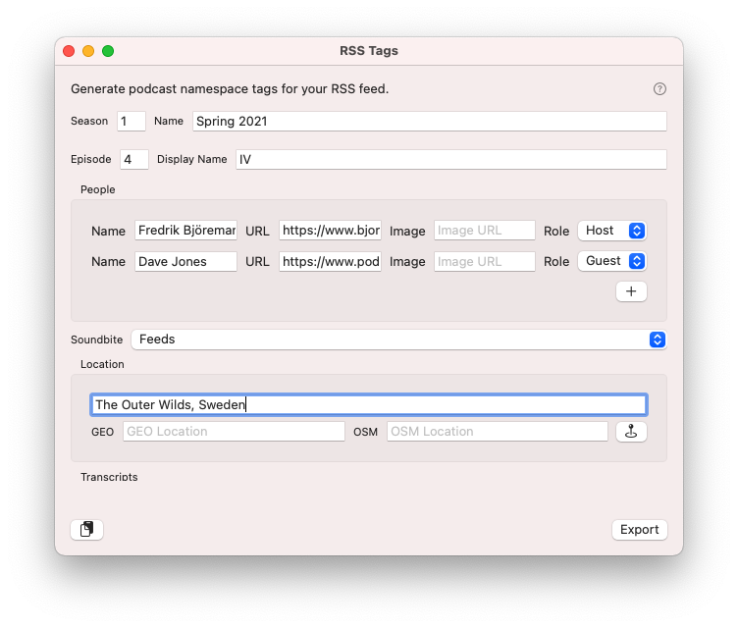The width and height of the screenshot is (738, 628).
Task: Click the Outer Wilds, Sweden location field
Action: click(369, 405)
